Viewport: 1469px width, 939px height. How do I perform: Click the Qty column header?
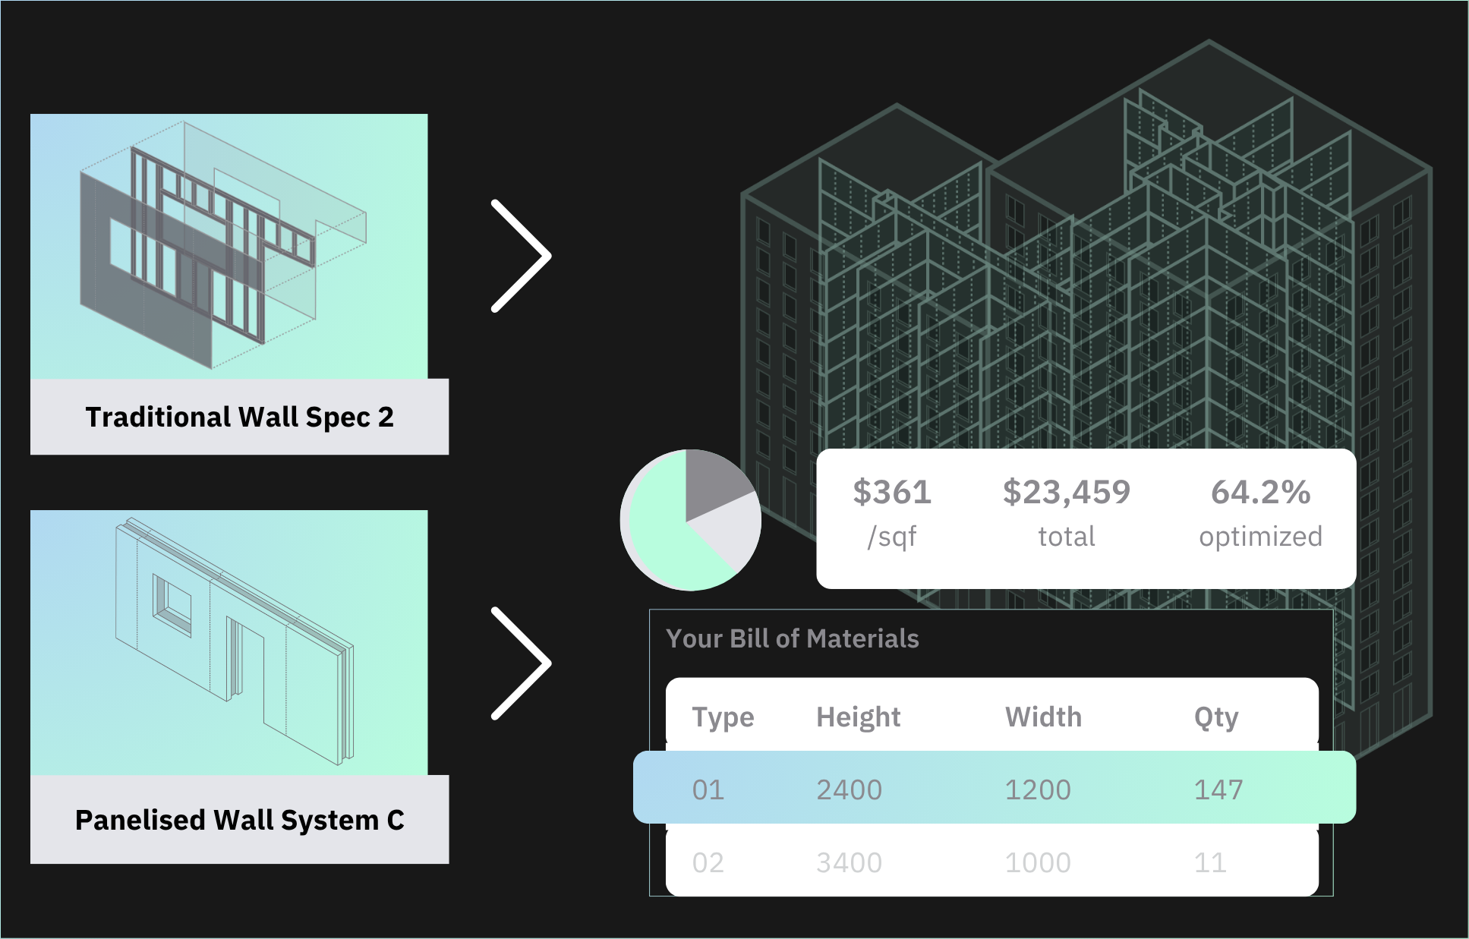pyautogui.click(x=1215, y=717)
